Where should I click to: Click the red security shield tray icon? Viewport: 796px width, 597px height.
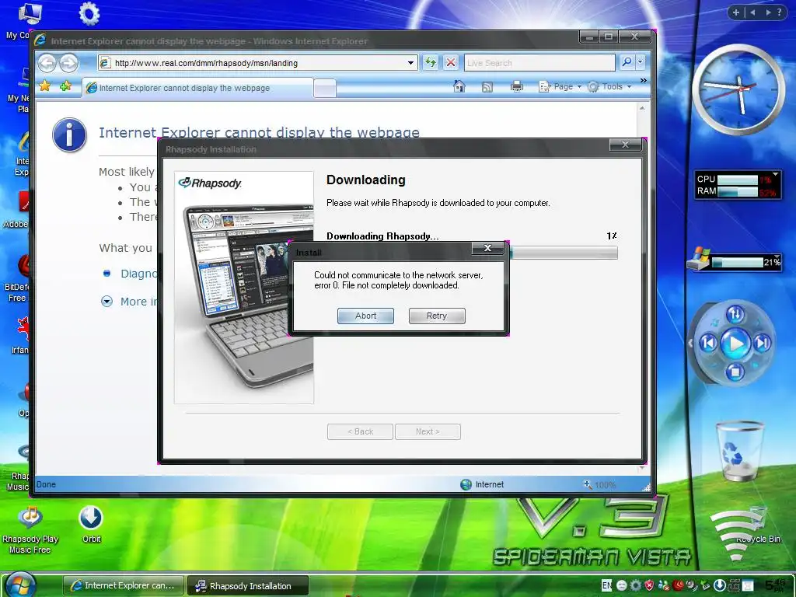[649, 585]
